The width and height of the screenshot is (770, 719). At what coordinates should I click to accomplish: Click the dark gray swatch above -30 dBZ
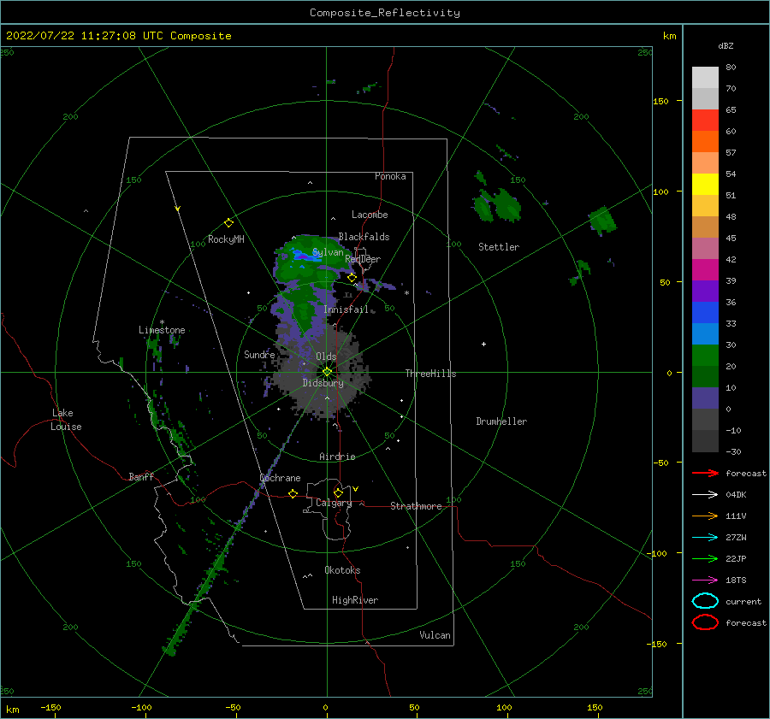coord(705,441)
